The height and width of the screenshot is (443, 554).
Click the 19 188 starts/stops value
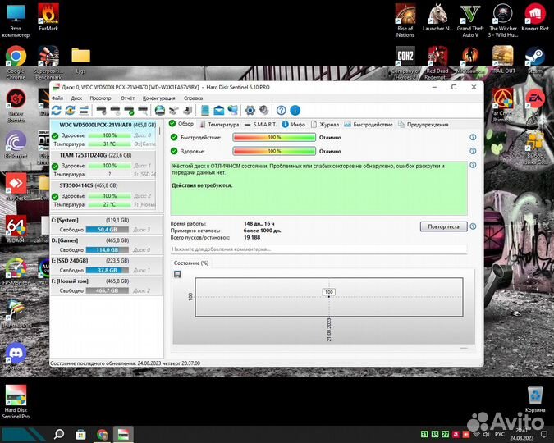pyautogui.click(x=252, y=237)
